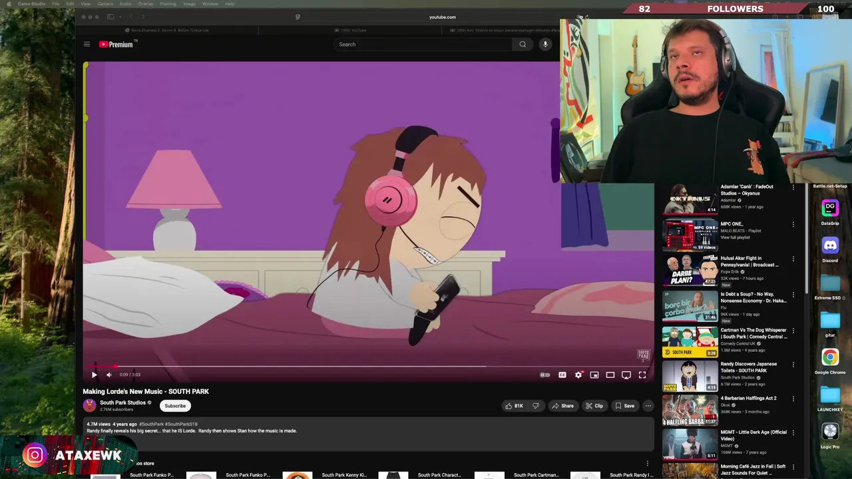Screen dimensions: 852x479
Task: Open Is Debt a Soup video title
Action: pos(753,297)
